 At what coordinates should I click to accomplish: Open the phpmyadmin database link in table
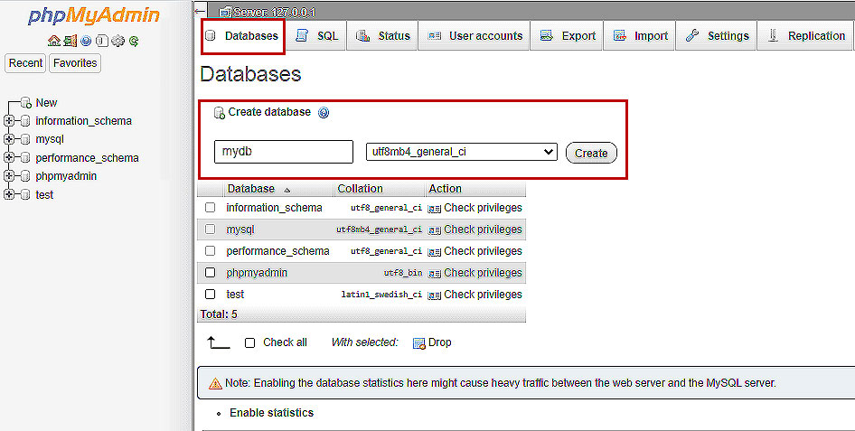click(x=257, y=273)
